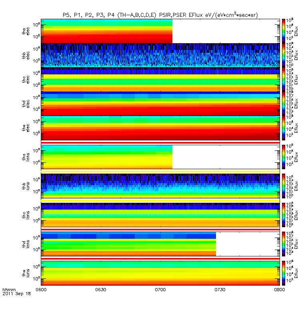Select the 'tha elec' axis label
Screen dimensions: 300x320
tap(26, 31)
